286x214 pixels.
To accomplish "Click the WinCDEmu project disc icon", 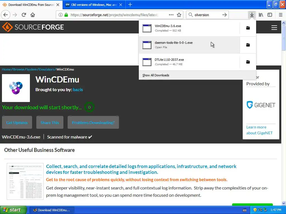I will click(16, 88).
